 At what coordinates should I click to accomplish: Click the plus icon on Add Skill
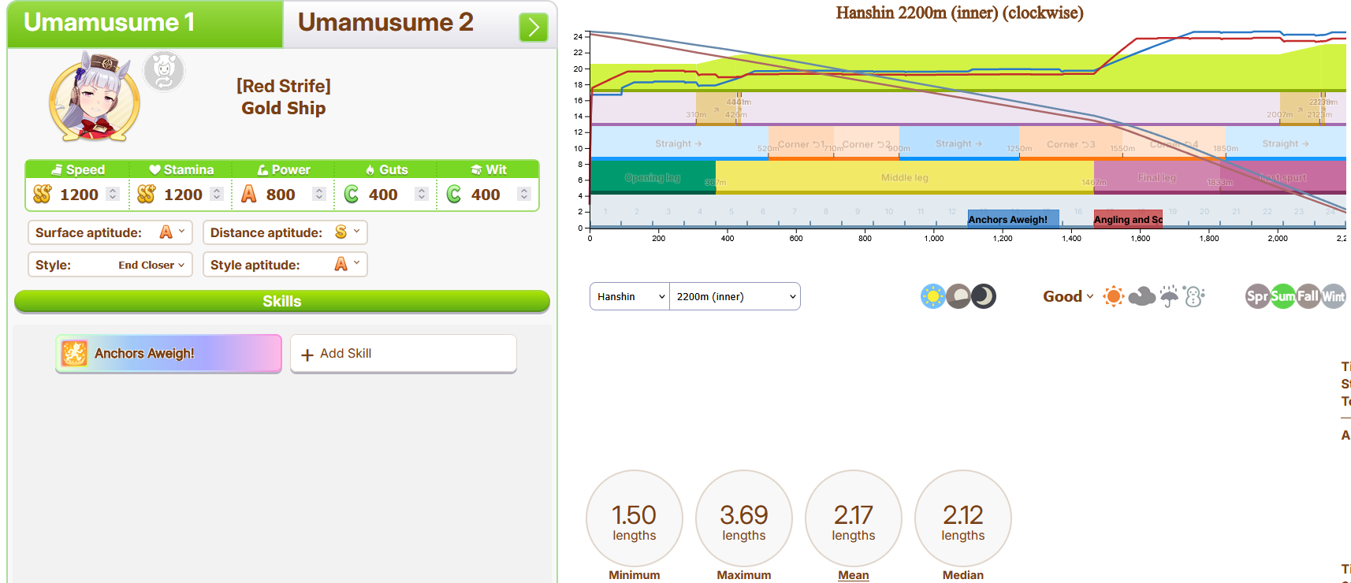click(307, 355)
